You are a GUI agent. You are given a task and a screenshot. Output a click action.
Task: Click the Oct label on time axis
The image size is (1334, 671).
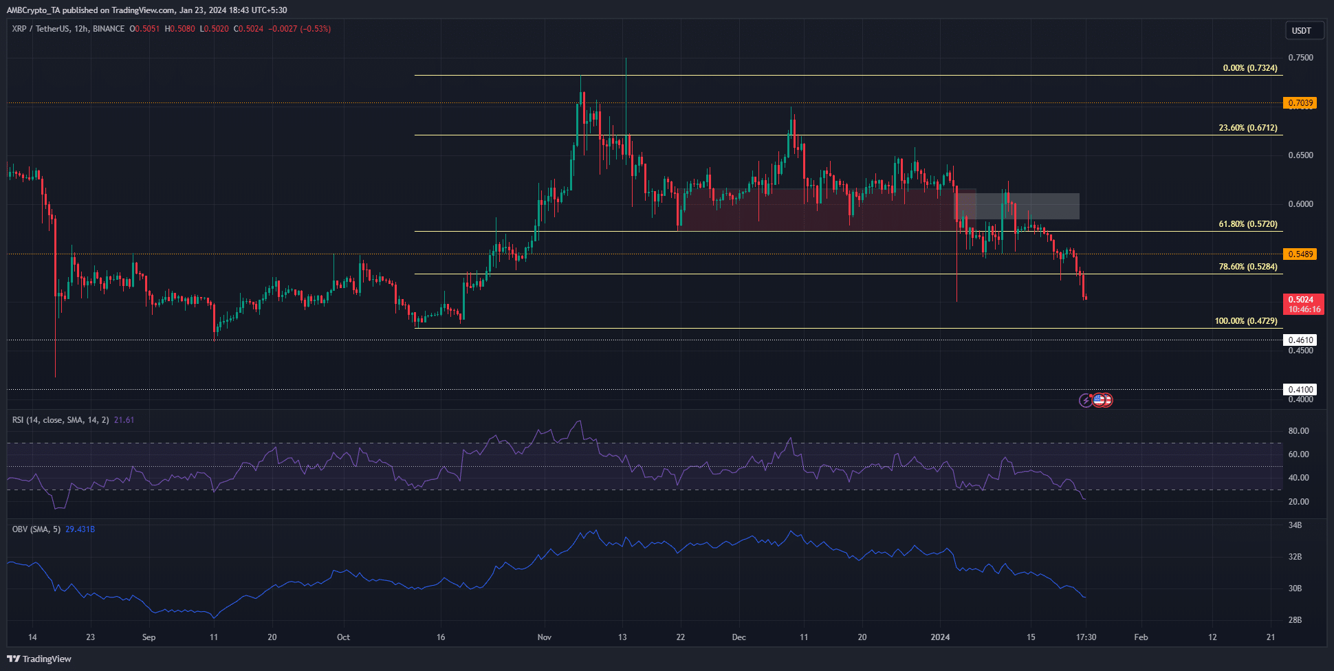[x=343, y=637]
